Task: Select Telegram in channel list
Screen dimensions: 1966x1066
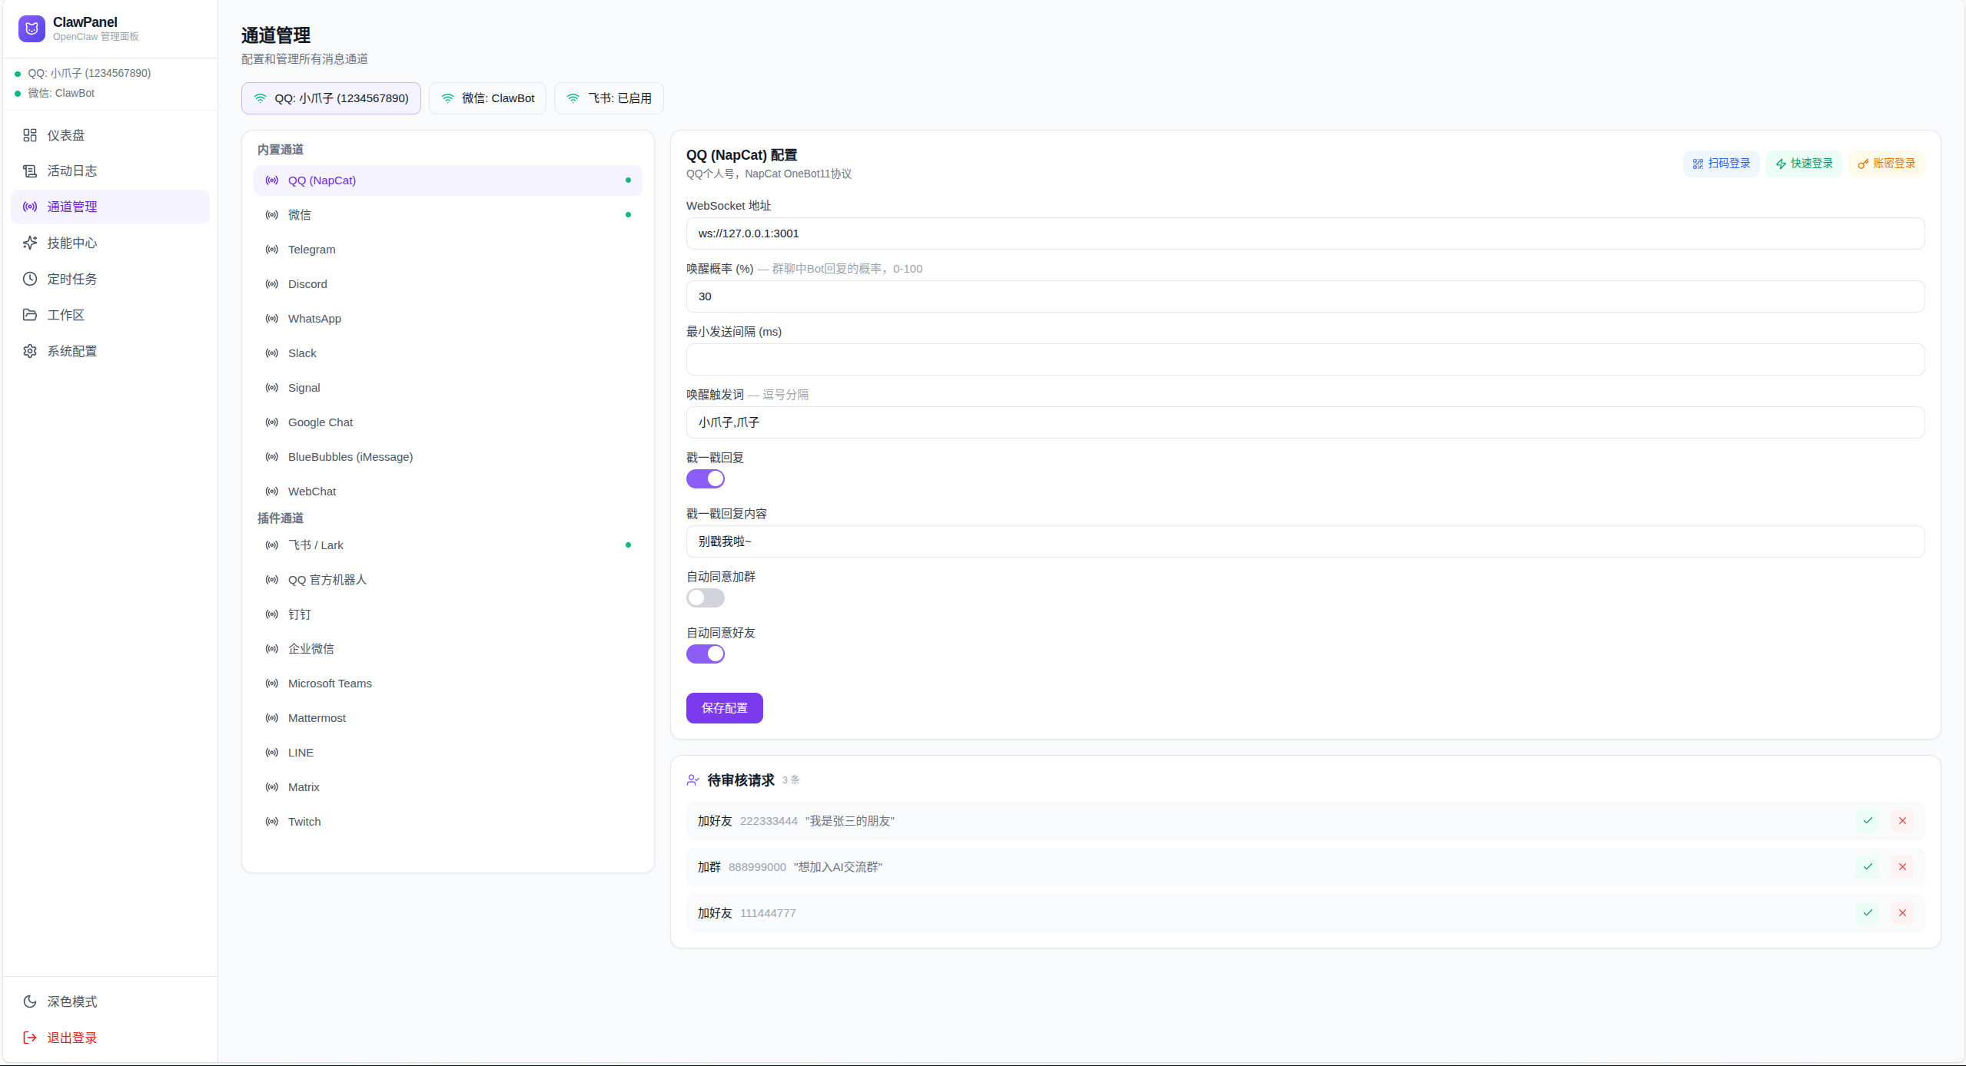Action: pyautogui.click(x=311, y=250)
